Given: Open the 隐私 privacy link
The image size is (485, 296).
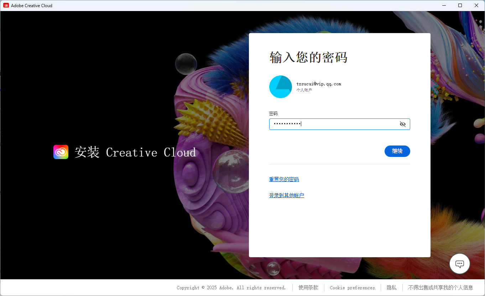Looking at the screenshot, I should (x=392, y=287).
